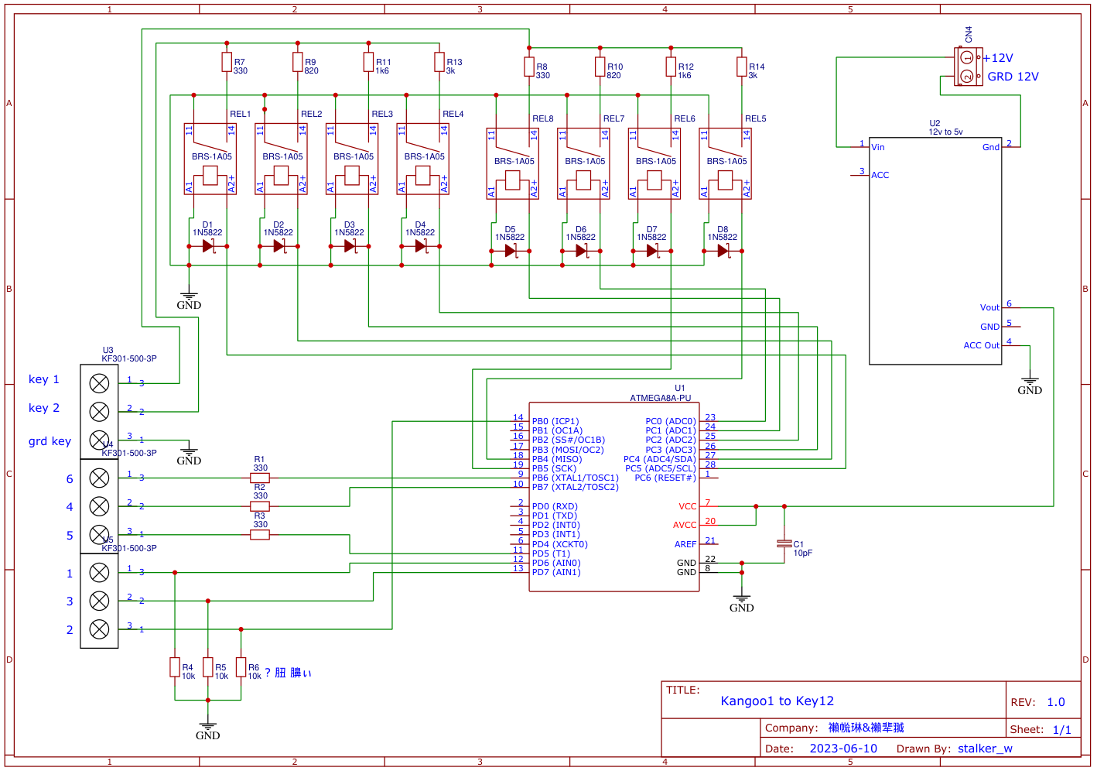Click the grd key label text
Screen dimensions: 1097x771
coord(50,441)
